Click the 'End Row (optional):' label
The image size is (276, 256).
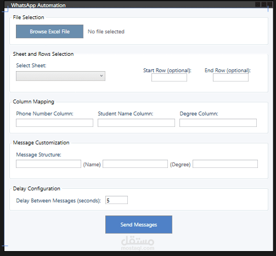coord(228,71)
